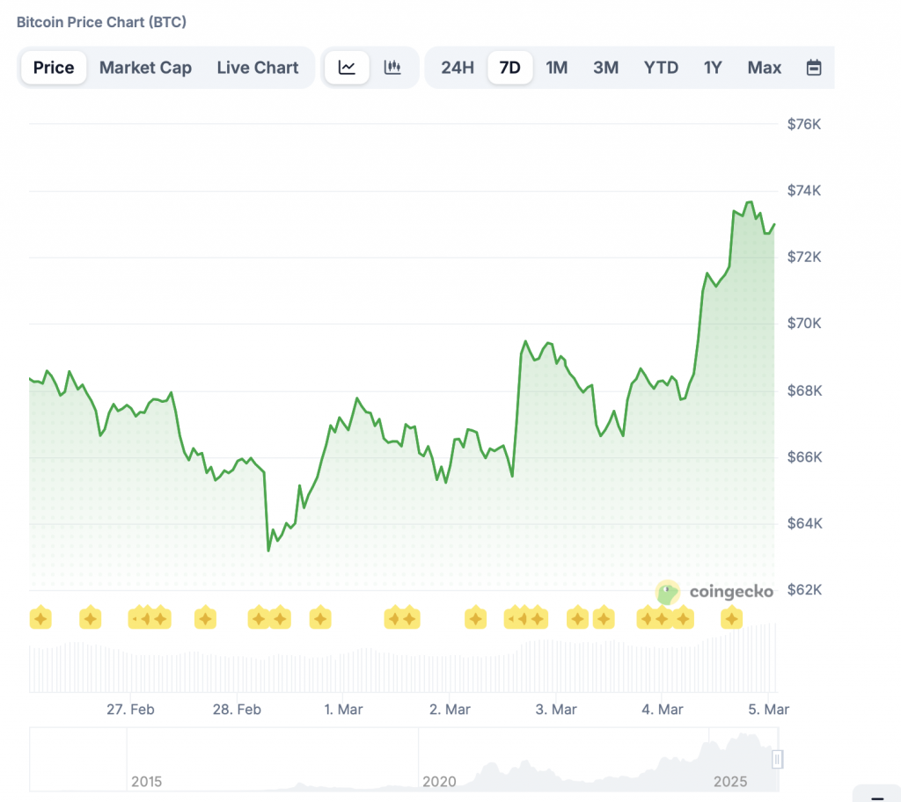Click the CoinGecko gecko logo watermark
The width and height of the screenshot is (901, 802).
[x=668, y=592]
